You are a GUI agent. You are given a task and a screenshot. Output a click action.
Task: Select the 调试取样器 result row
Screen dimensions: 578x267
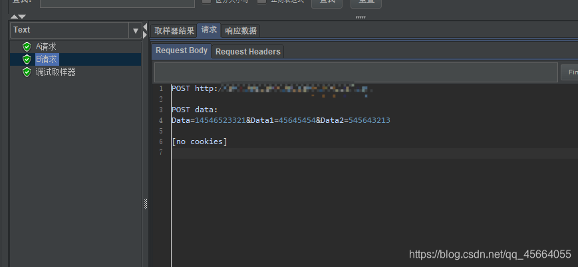[55, 72]
